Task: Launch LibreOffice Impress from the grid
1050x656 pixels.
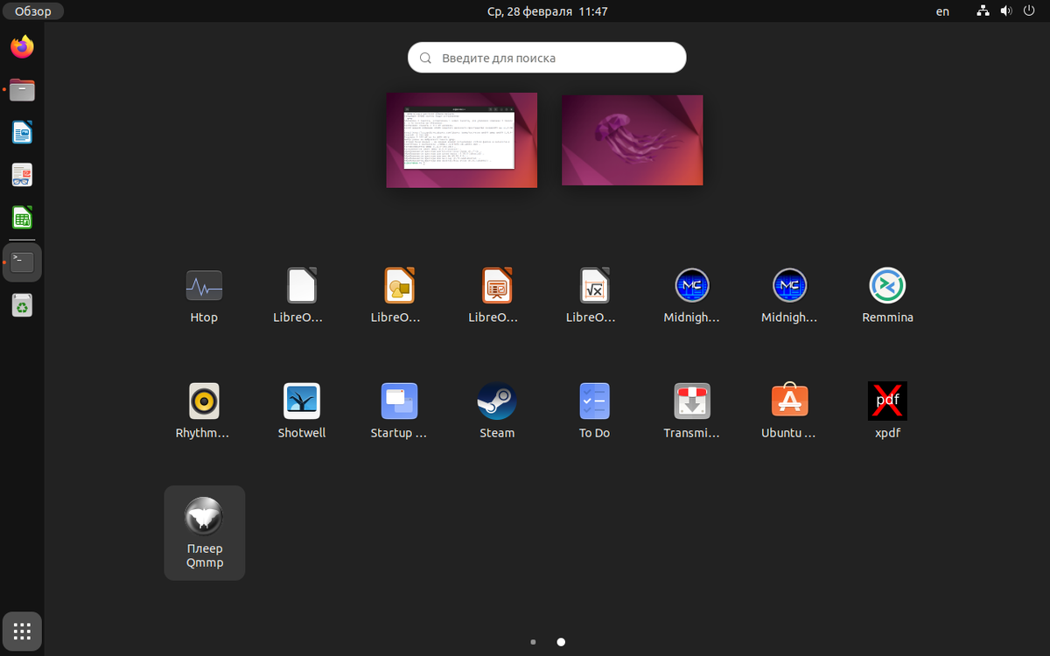Action: click(497, 297)
